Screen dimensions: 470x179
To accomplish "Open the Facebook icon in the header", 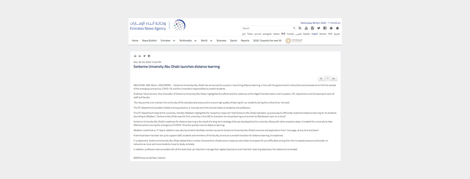I will (325, 28).
